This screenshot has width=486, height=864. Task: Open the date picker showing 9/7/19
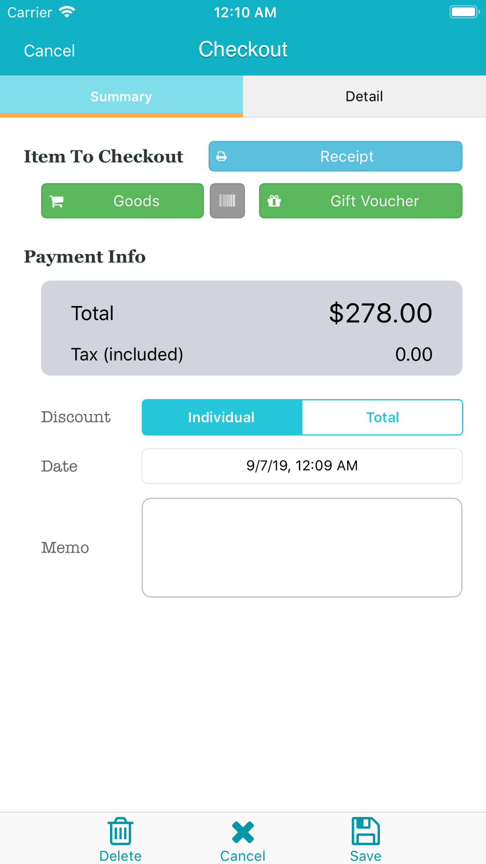[302, 466]
